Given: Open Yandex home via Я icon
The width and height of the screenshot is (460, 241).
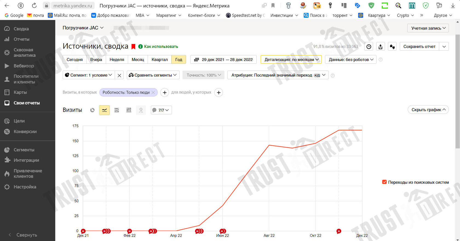Looking at the screenshot, I should point(21,5).
